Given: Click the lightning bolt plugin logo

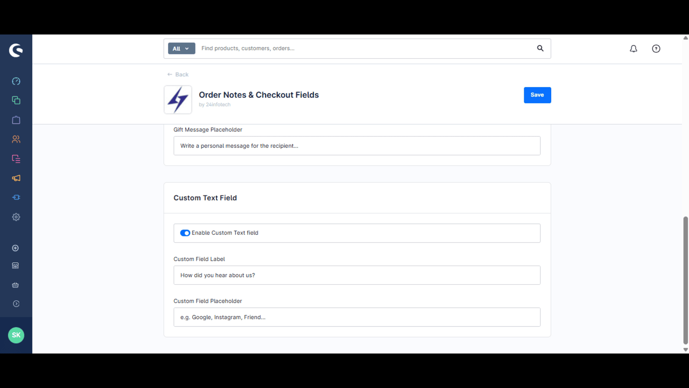Looking at the screenshot, I should coord(178,100).
